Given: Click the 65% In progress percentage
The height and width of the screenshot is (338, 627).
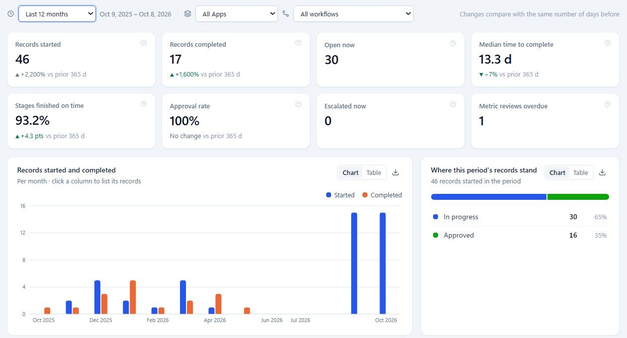Looking at the screenshot, I should click(x=601, y=217).
